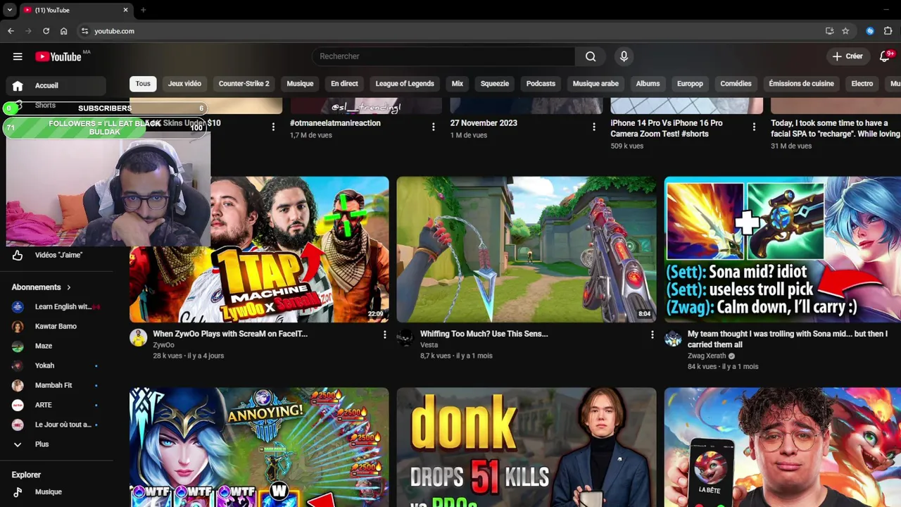Start voice search with microphone icon
Viewport: 901px width, 507px height.
pyautogui.click(x=624, y=56)
